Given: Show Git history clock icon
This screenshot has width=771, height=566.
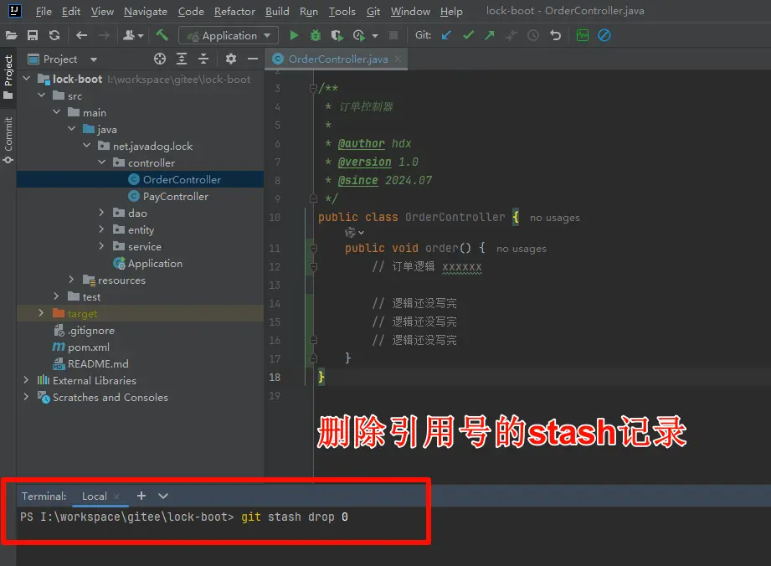Looking at the screenshot, I should (x=533, y=35).
